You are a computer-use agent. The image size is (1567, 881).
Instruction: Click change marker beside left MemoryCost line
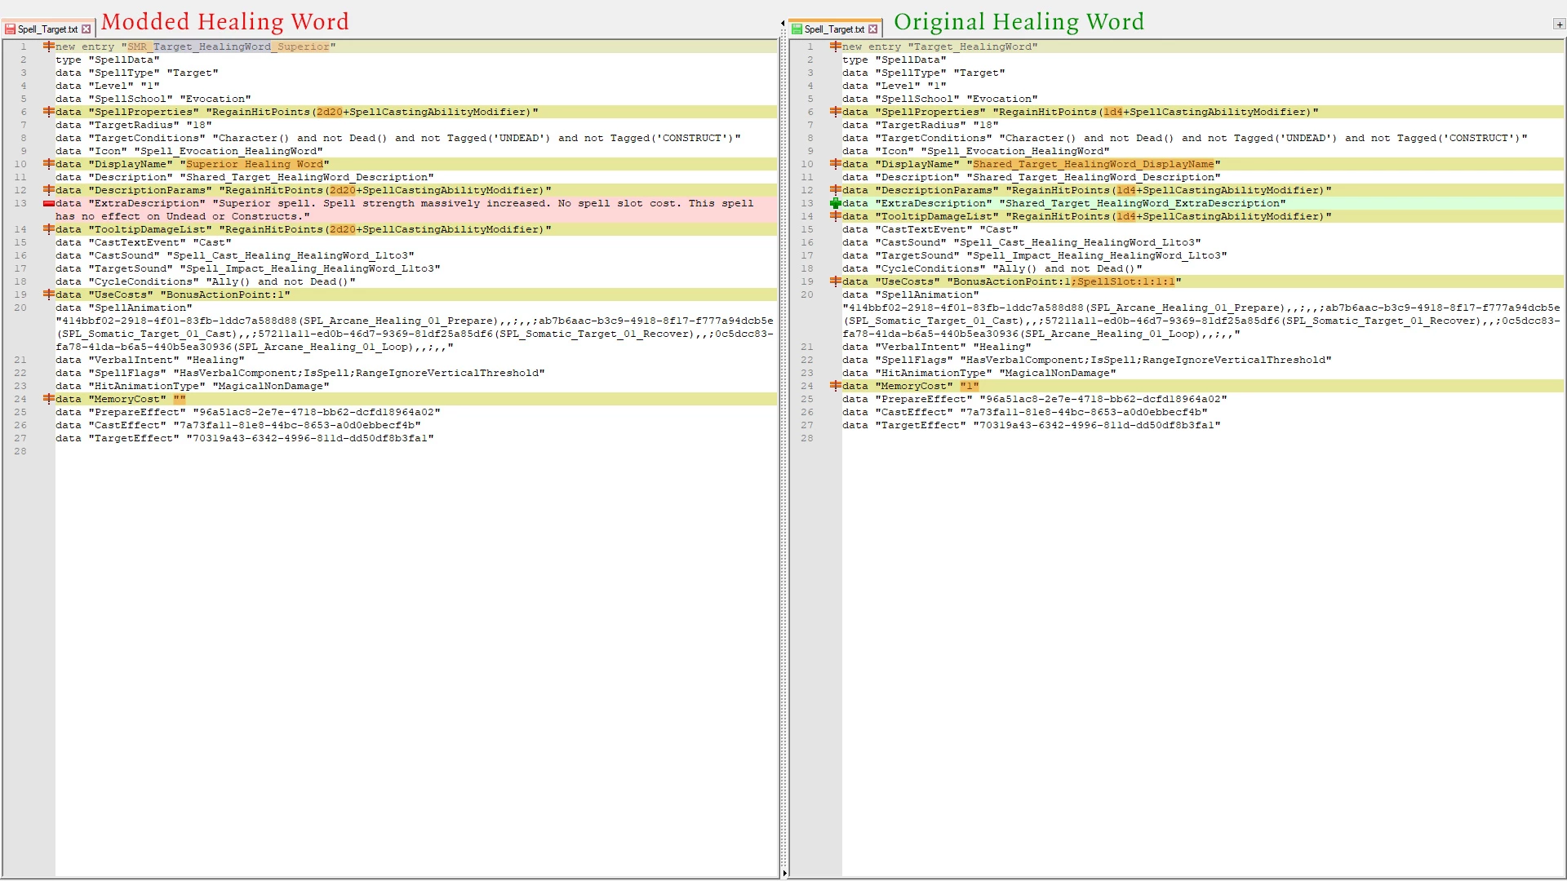pyautogui.click(x=49, y=399)
